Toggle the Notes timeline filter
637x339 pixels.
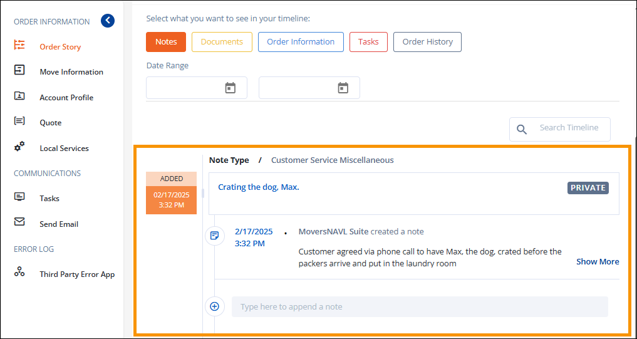tap(166, 42)
